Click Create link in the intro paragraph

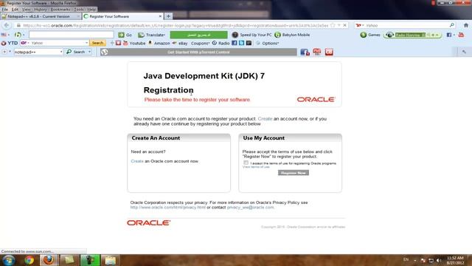[265, 119]
